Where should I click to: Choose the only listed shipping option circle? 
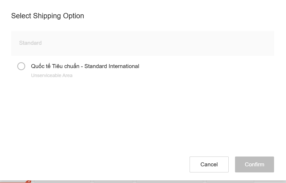(21, 66)
